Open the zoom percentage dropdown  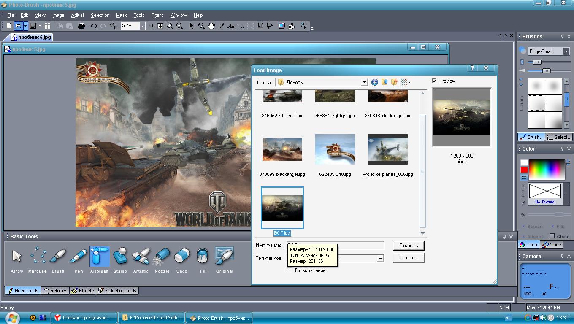(x=143, y=26)
